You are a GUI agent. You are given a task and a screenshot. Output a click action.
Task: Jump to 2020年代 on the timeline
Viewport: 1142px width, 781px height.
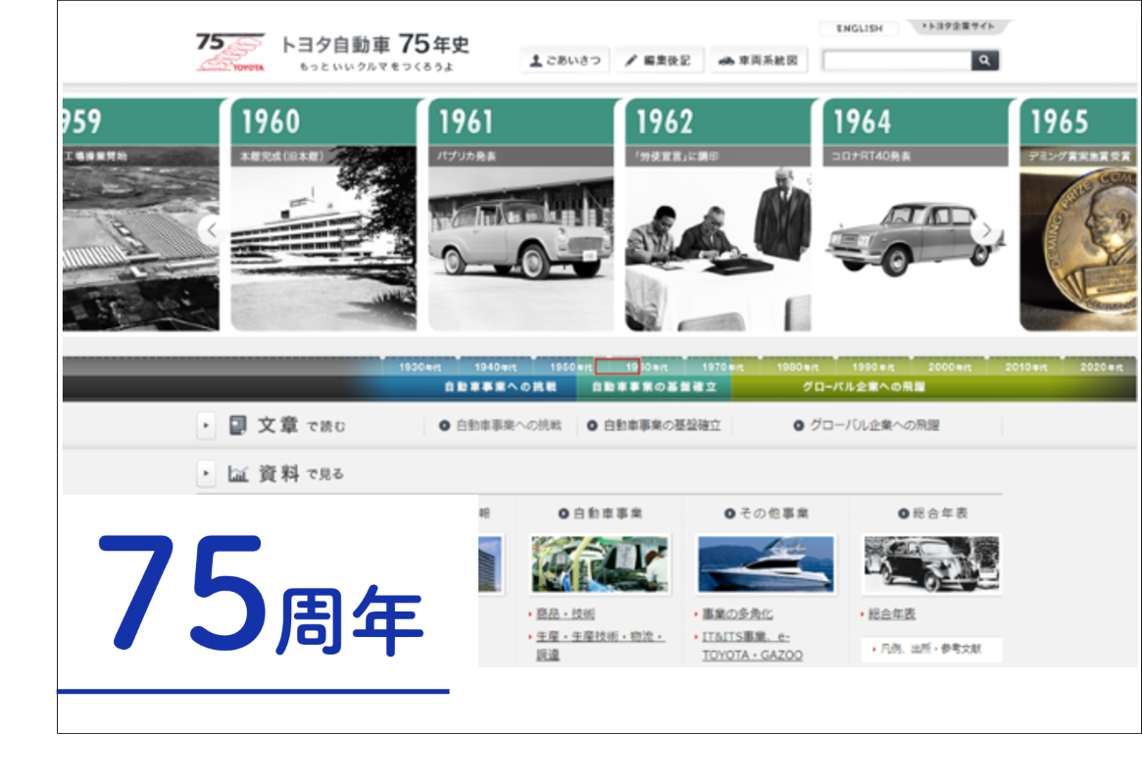pos(1101,366)
